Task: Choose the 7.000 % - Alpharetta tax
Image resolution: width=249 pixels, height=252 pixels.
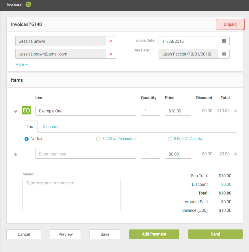Action: (98, 139)
